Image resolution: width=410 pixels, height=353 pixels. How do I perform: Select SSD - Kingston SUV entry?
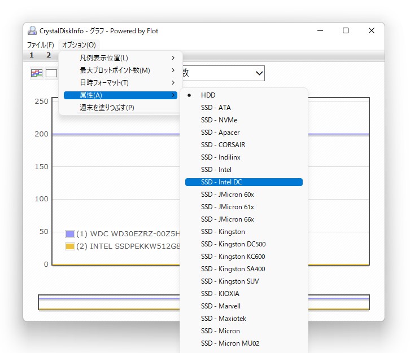pos(244,281)
